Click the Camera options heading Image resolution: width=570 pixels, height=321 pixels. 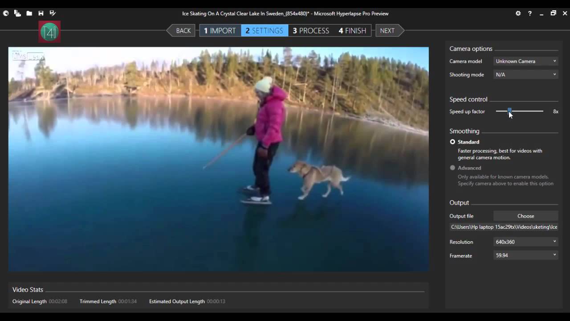tap(471, 49)
